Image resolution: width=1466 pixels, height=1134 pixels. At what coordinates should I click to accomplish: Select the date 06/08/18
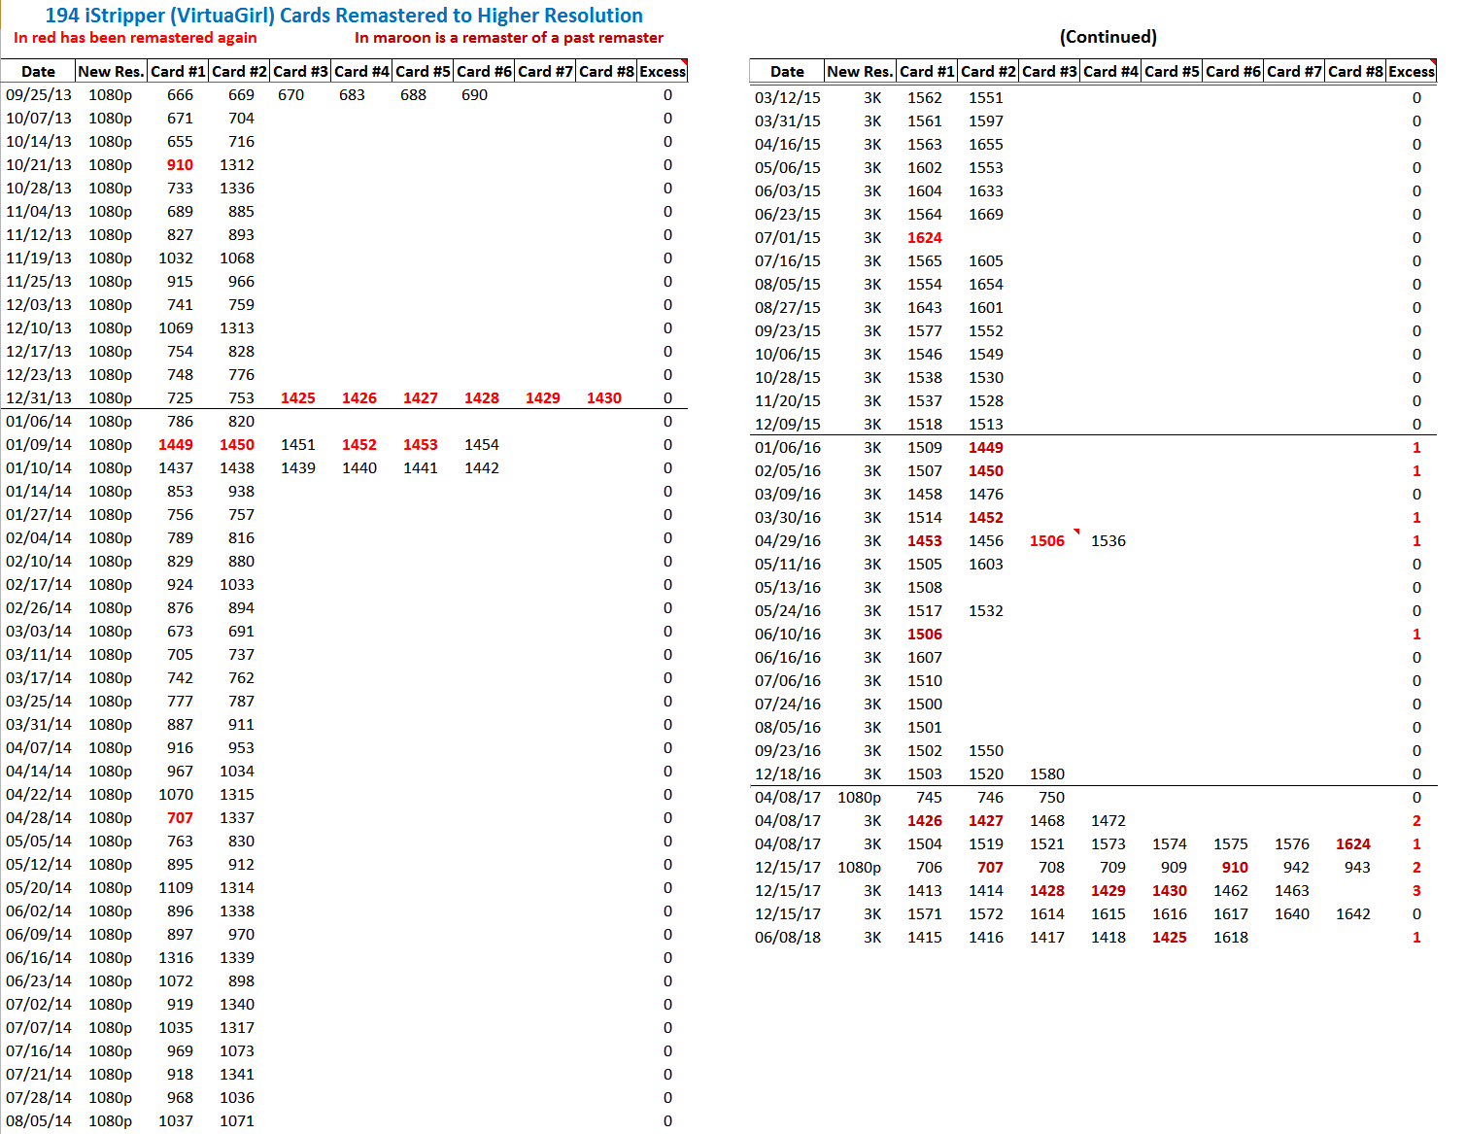coord(788,938)
